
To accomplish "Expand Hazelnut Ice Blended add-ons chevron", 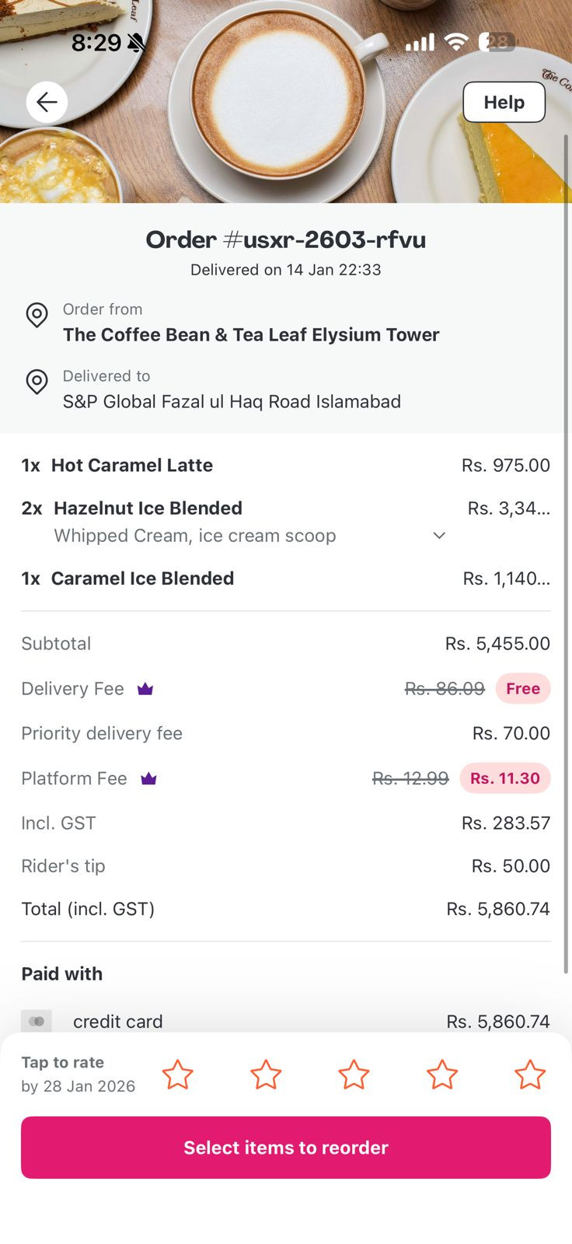I will click(439, 536).
